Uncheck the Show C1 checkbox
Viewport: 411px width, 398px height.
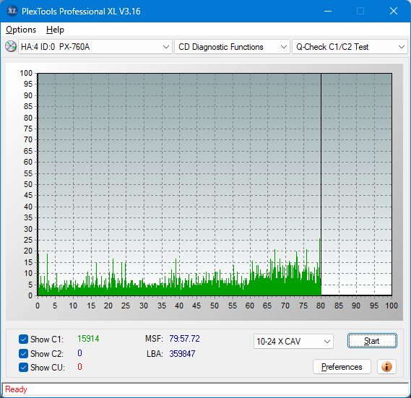[23, 339]
